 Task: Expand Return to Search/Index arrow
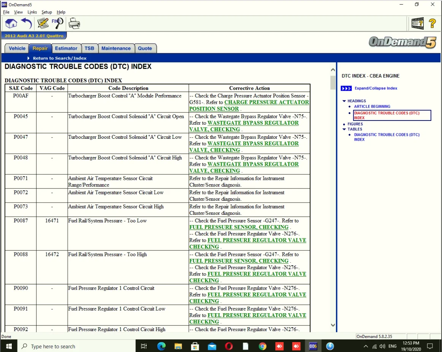tap(28, 58)
